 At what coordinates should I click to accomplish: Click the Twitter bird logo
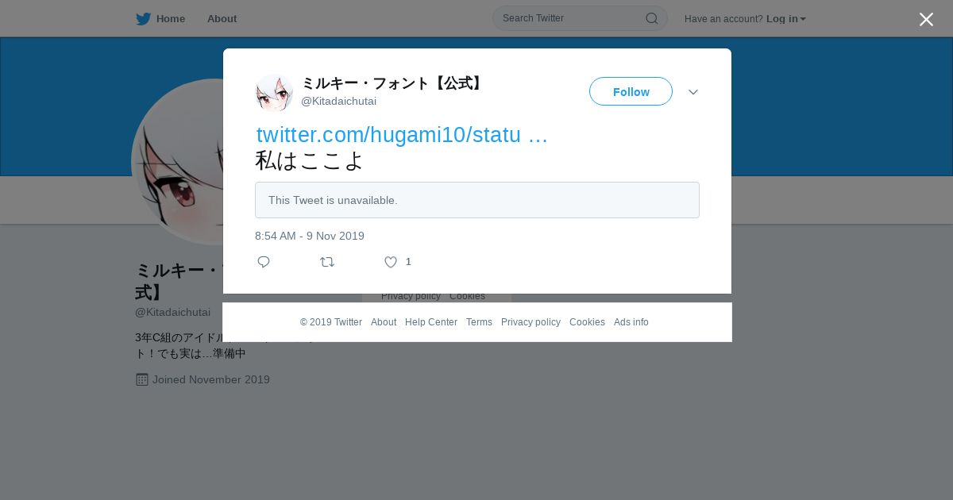[x=143, y=19]
